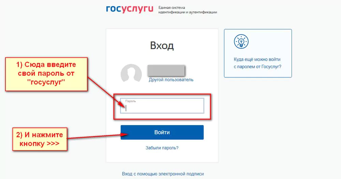Click the Единая система идентификации и аутентификации text
The width and height of the screenshot is (341, 179).
tap(188, 10)
